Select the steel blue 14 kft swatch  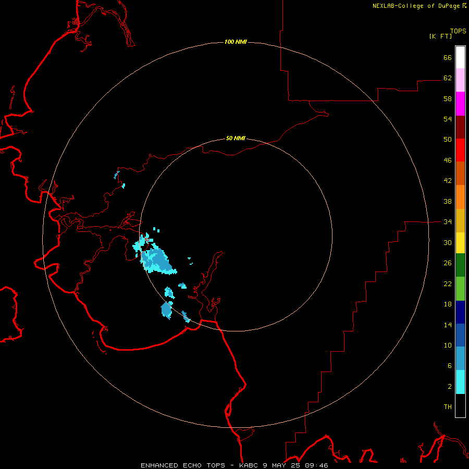coord(460,359)
